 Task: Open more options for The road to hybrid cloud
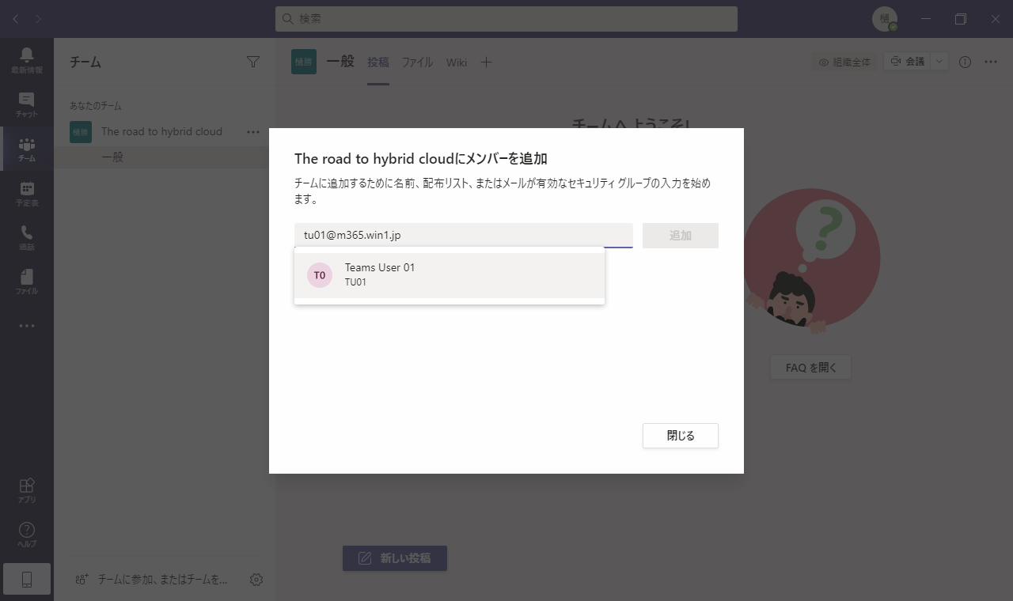(x=253, y=132)
